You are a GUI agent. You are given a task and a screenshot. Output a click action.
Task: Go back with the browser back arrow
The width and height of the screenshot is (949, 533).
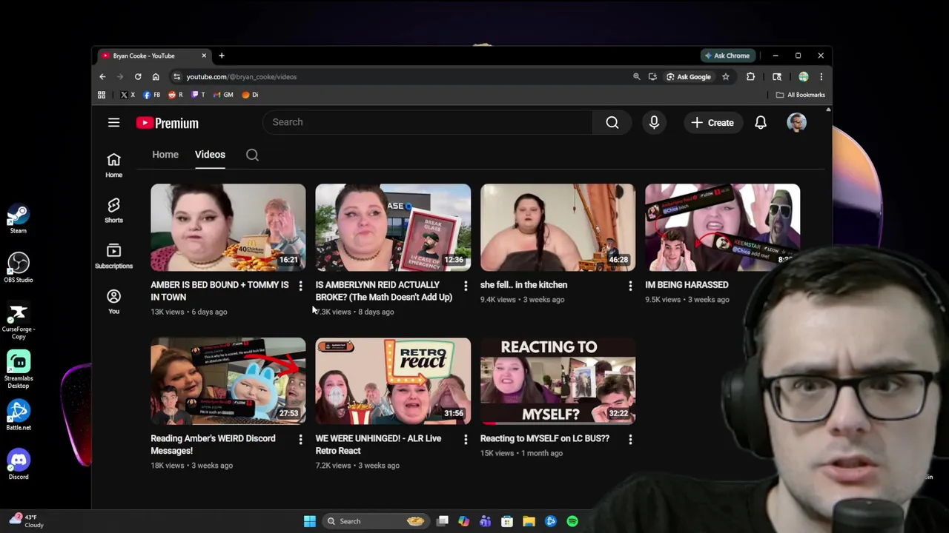pyautogui.click(x=102, y=76)
